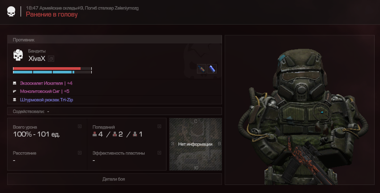Copy the XivaX player name

click(x=51, y=58)
